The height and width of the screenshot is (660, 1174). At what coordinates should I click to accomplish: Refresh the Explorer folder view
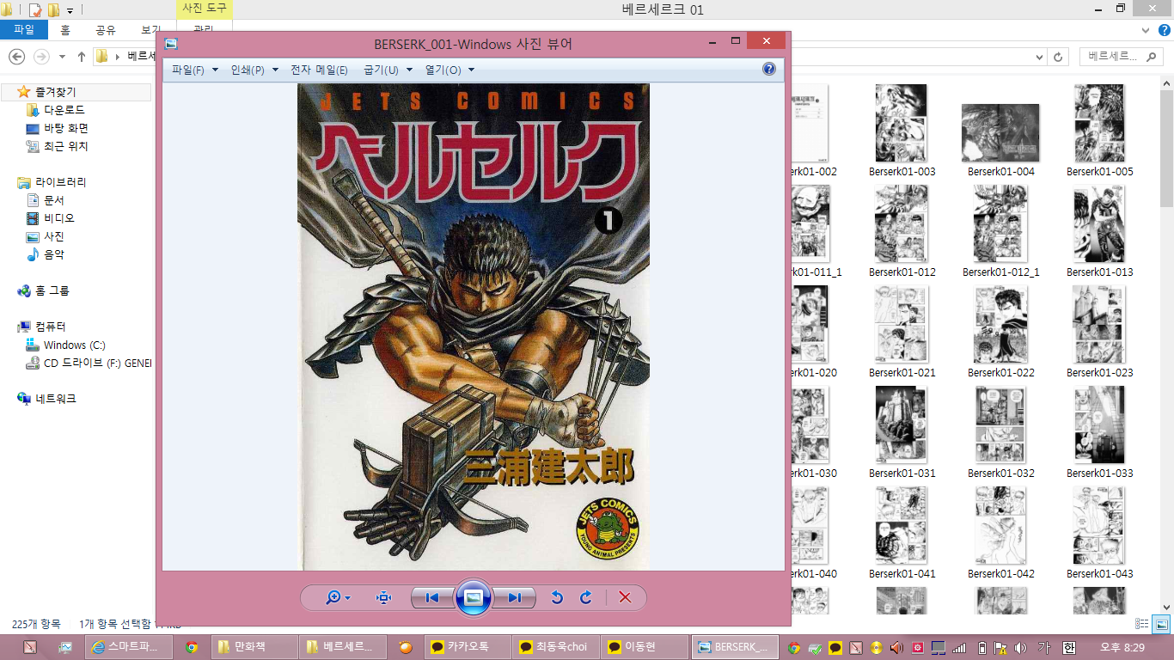point(1061,57)
